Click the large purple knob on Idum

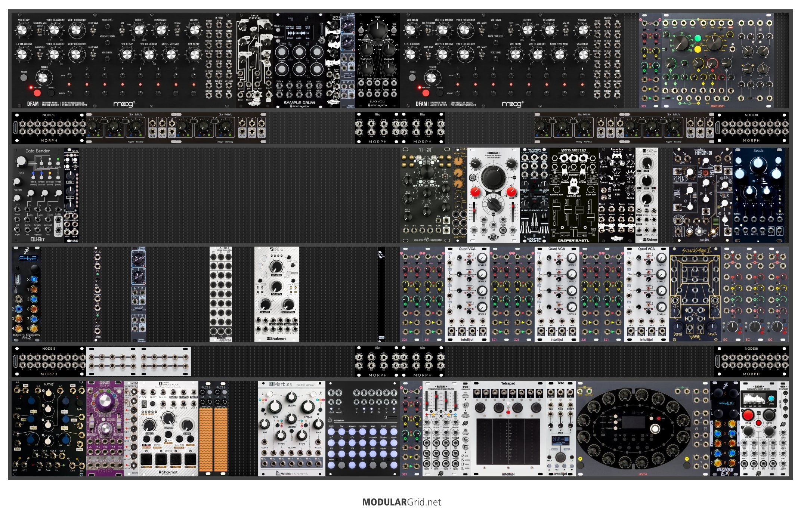point(105,401)
